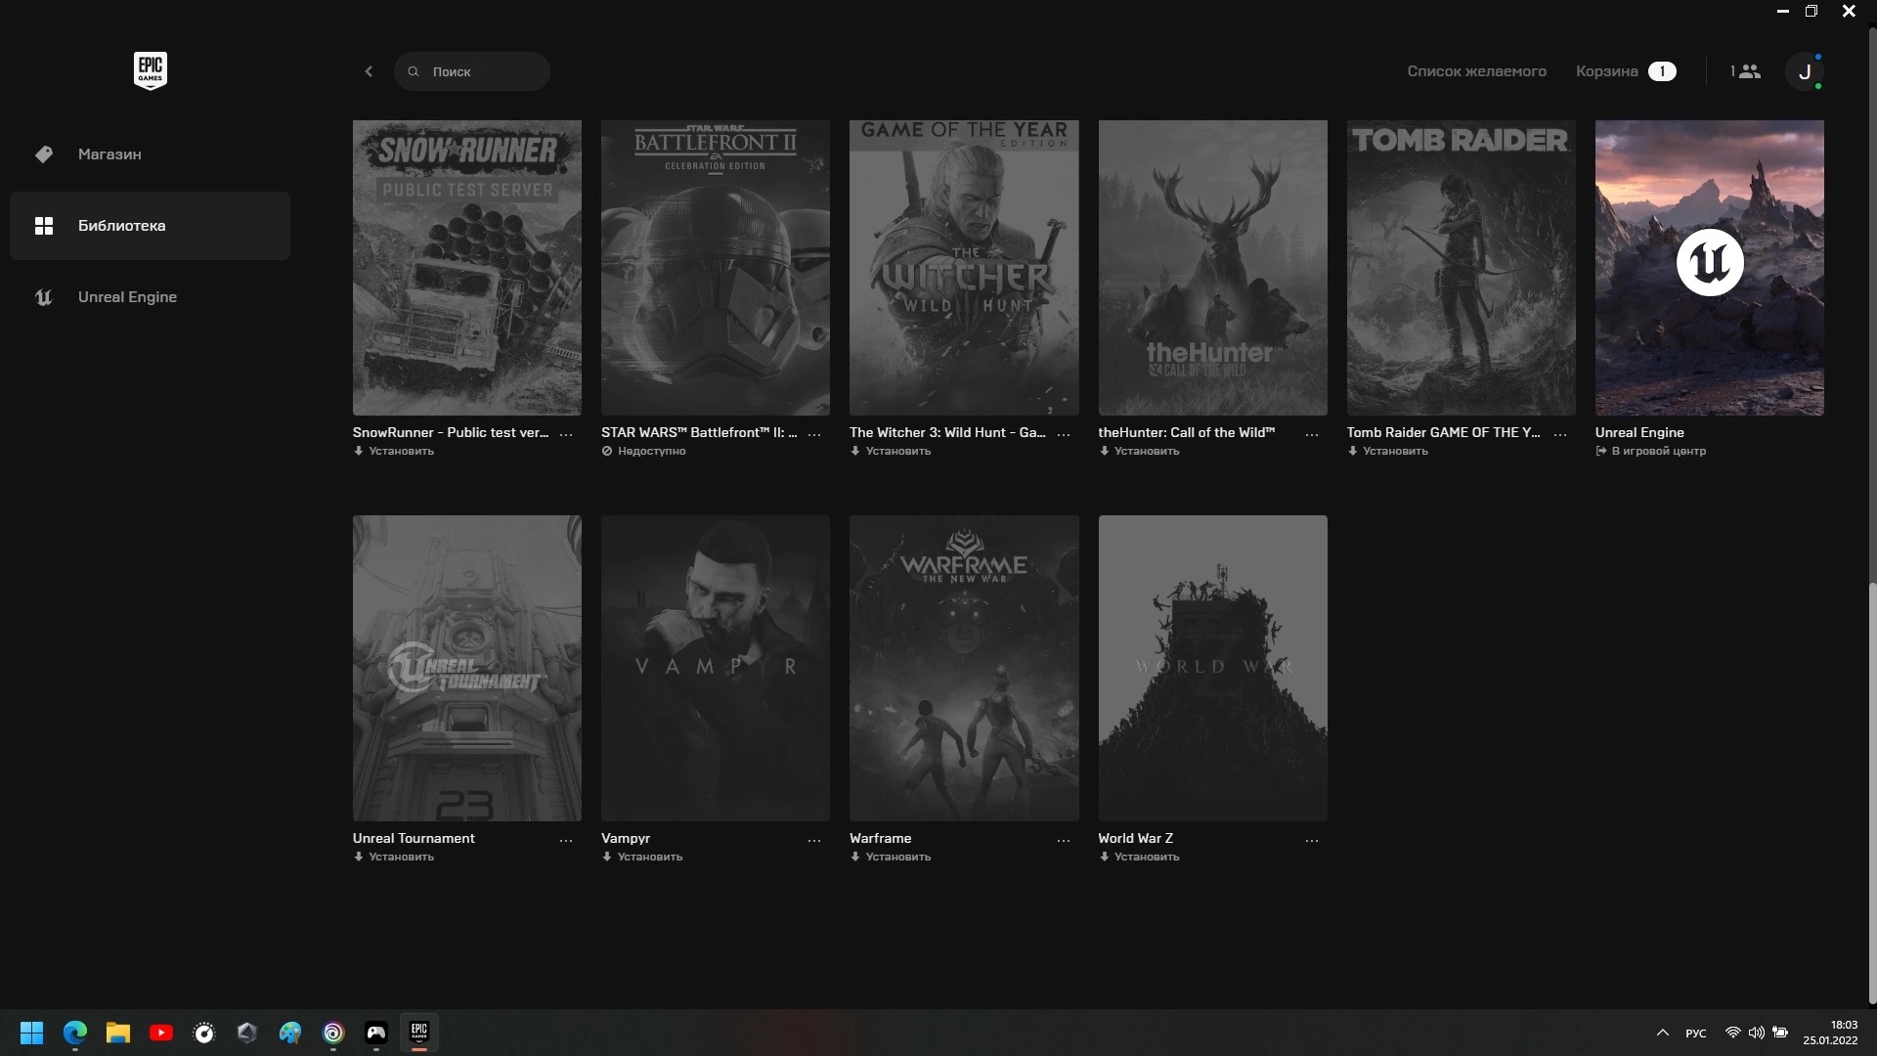Open the user profile avatar J
The width and height of the screenshot is (1877, 1056).
(x=1804, y=71)
